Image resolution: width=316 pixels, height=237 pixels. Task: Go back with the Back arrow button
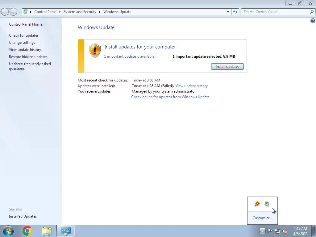(x=5, y=12)
